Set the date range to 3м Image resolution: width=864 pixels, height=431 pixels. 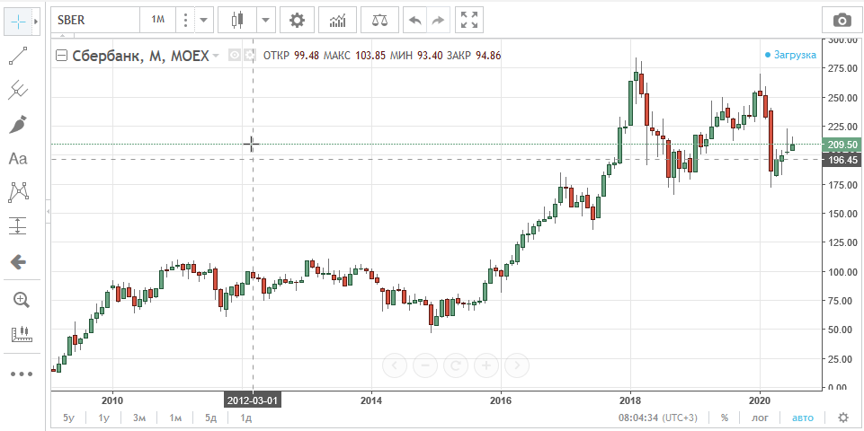point(139,418)
